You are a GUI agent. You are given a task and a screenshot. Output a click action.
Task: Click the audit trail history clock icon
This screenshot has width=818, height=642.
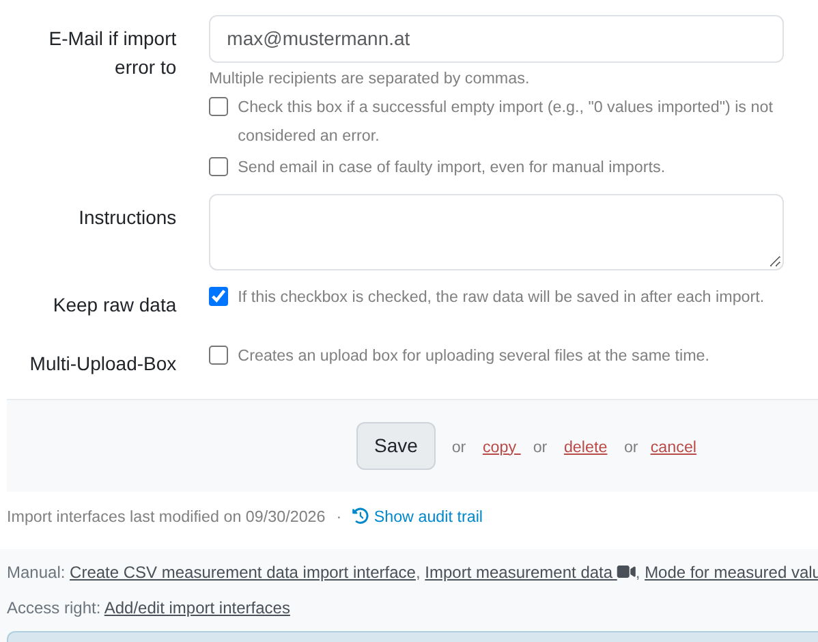point(360,516)
